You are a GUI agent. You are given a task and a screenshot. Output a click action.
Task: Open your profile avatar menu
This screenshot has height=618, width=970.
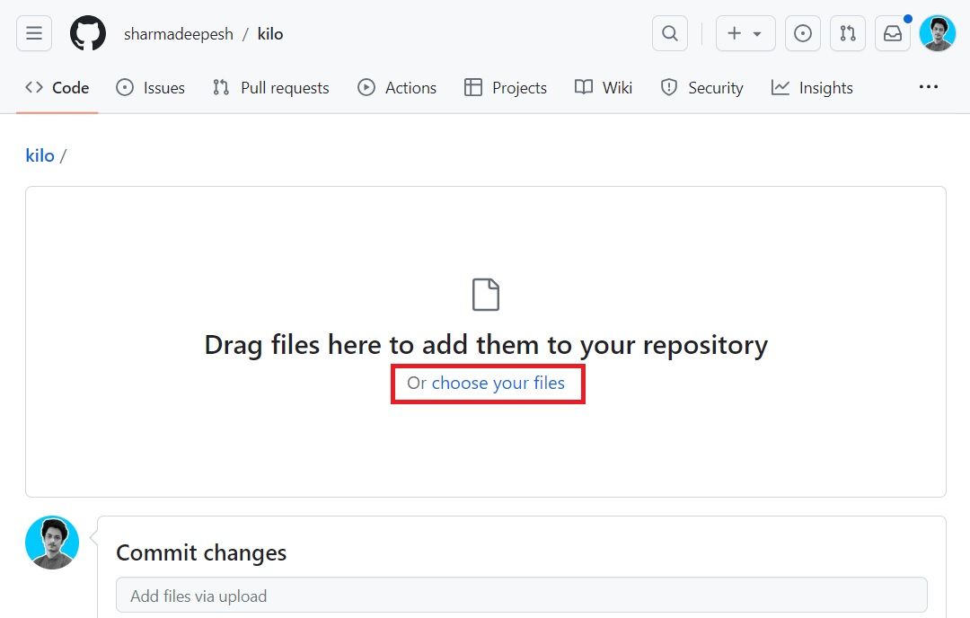937,33
